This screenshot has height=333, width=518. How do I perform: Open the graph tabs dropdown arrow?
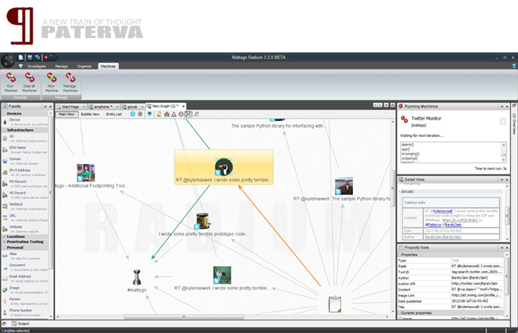pyautogui.click(x=387, y=105)
